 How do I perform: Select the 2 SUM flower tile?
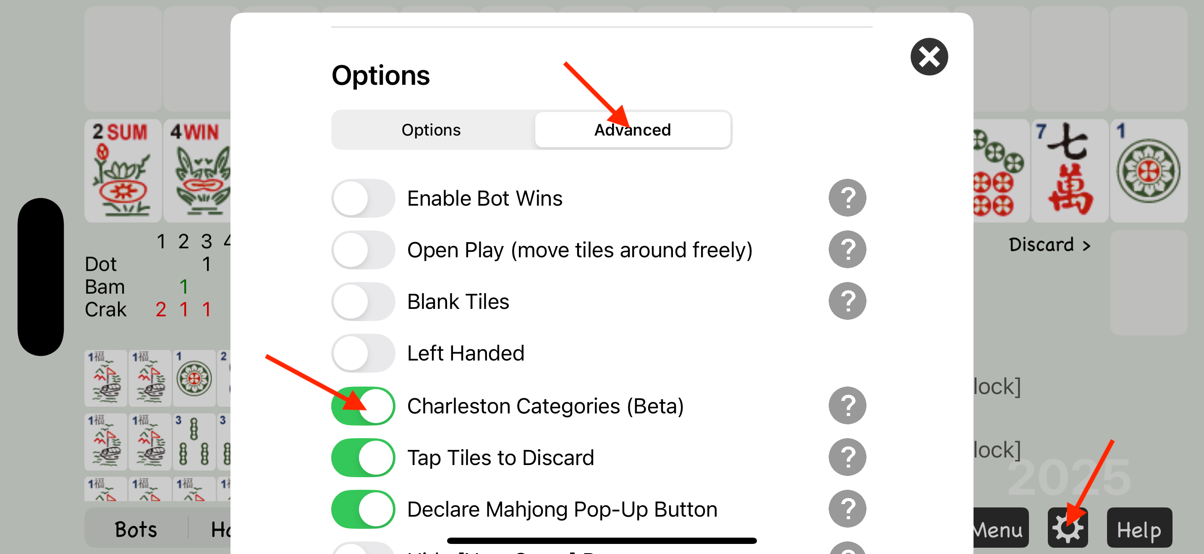point(123,170)
